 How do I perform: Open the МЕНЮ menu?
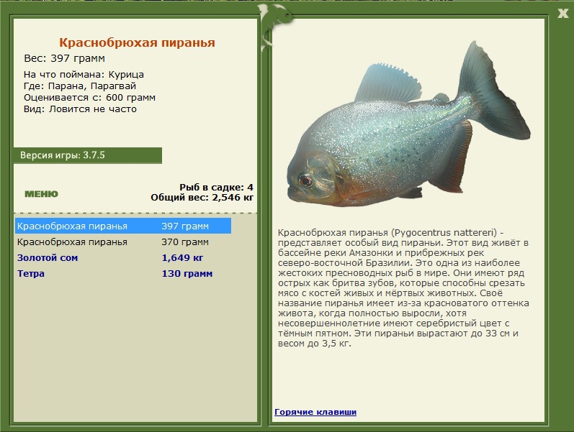(x=41, y=194)
